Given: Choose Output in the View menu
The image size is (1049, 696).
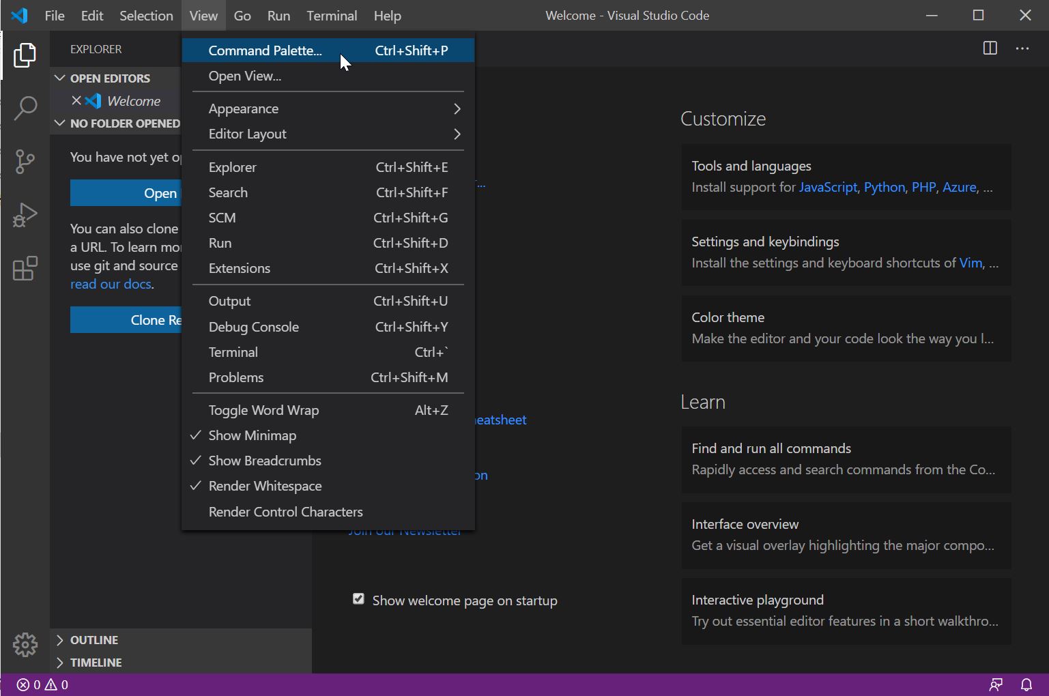Looking at the screenshot, I should (328, 301).
